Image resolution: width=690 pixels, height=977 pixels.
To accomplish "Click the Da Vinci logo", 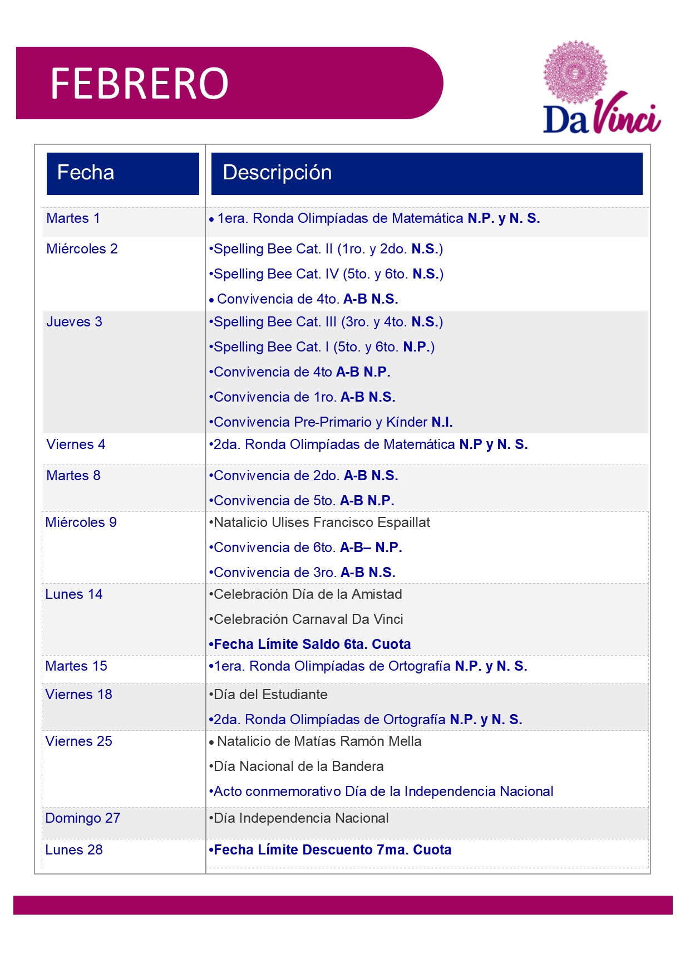I will 602,87.
